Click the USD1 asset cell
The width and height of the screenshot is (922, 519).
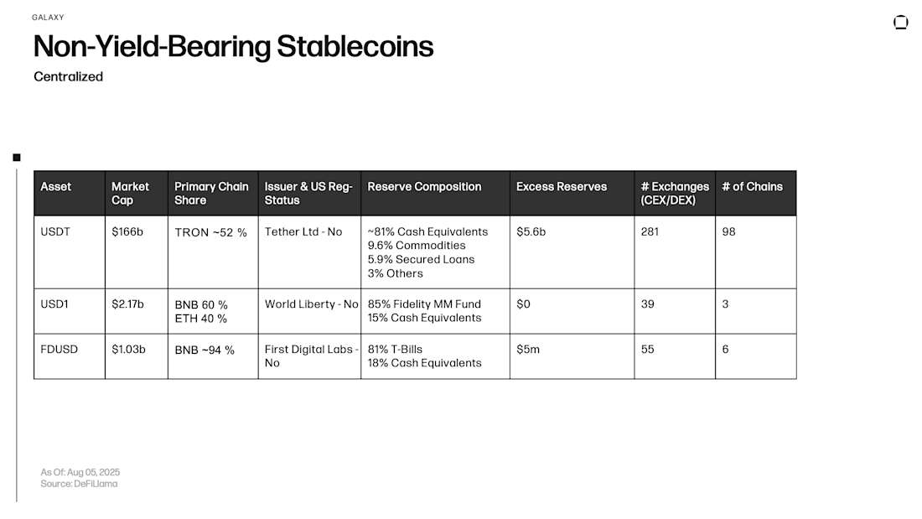pyautogui.click(x=55, y=304)
